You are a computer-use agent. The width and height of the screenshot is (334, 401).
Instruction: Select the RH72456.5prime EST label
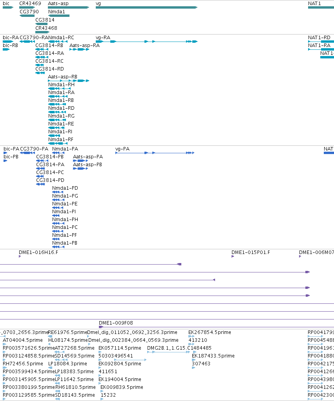tap(23, 364)
